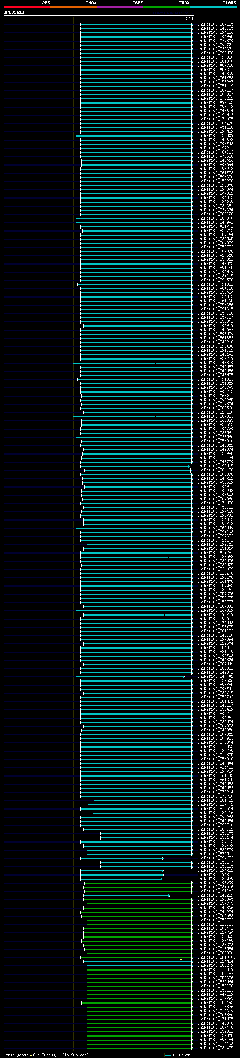Select hit label UniRef100_P38559

tap(215, 482)
